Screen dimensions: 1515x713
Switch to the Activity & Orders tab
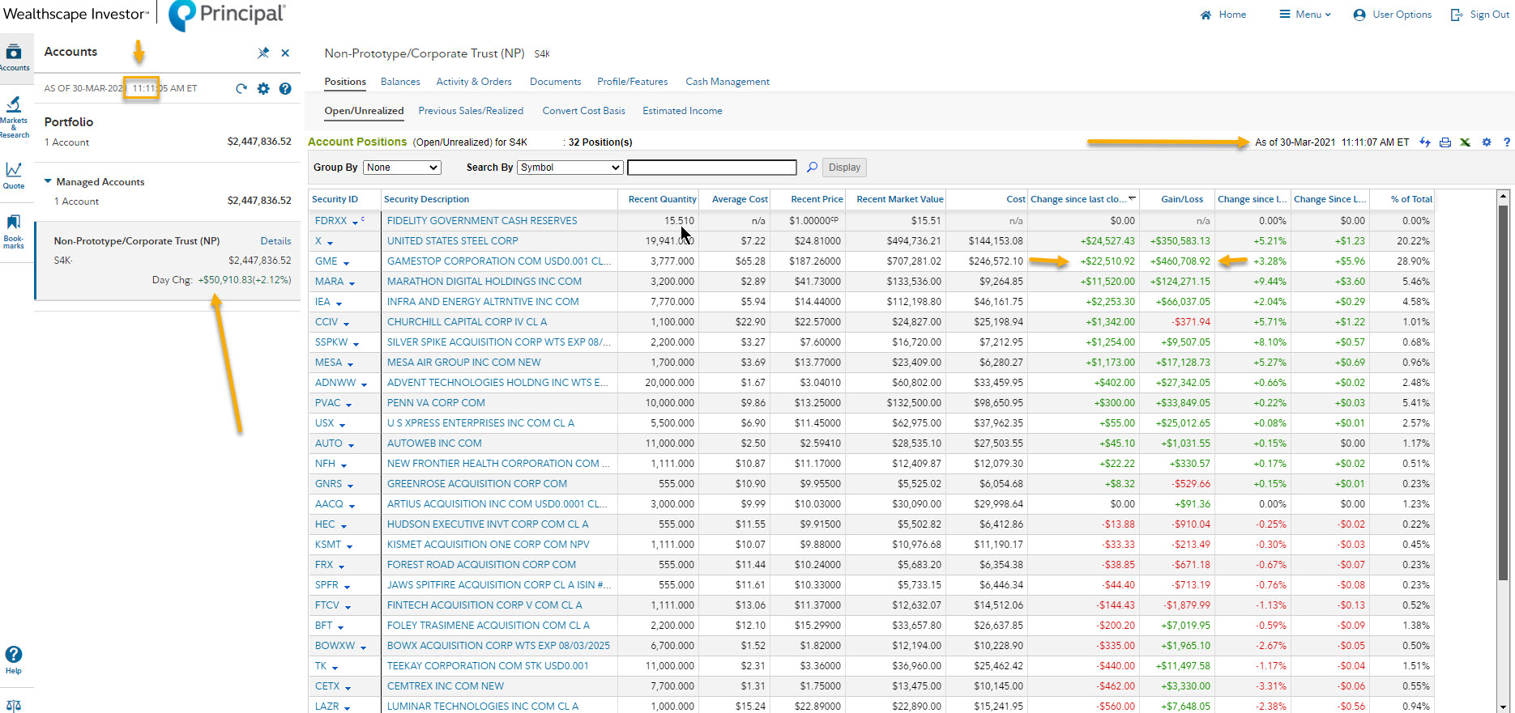[x=474, y=82]
